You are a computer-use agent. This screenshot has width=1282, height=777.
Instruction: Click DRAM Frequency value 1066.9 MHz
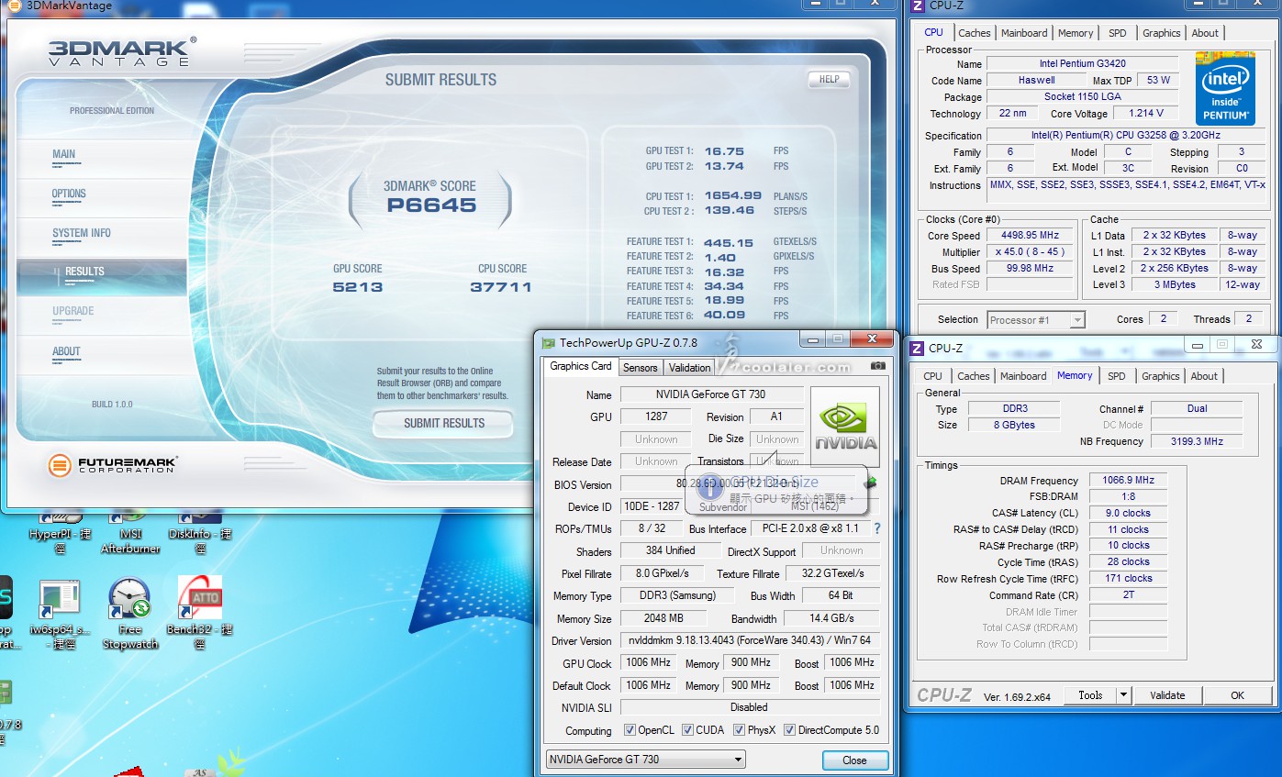click(x=1129, y=480)
